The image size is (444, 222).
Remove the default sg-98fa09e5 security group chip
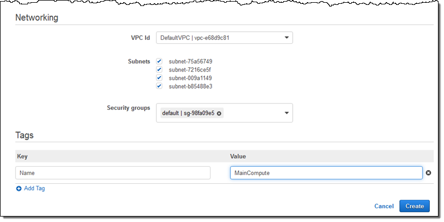click(x=219, y=113)
